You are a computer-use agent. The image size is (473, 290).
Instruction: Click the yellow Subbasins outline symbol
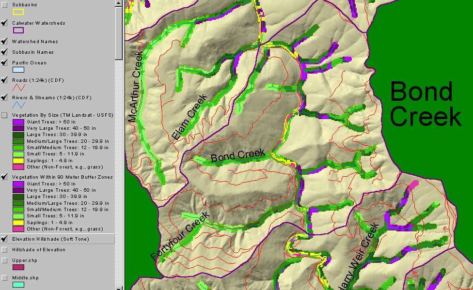coord(18,12)
